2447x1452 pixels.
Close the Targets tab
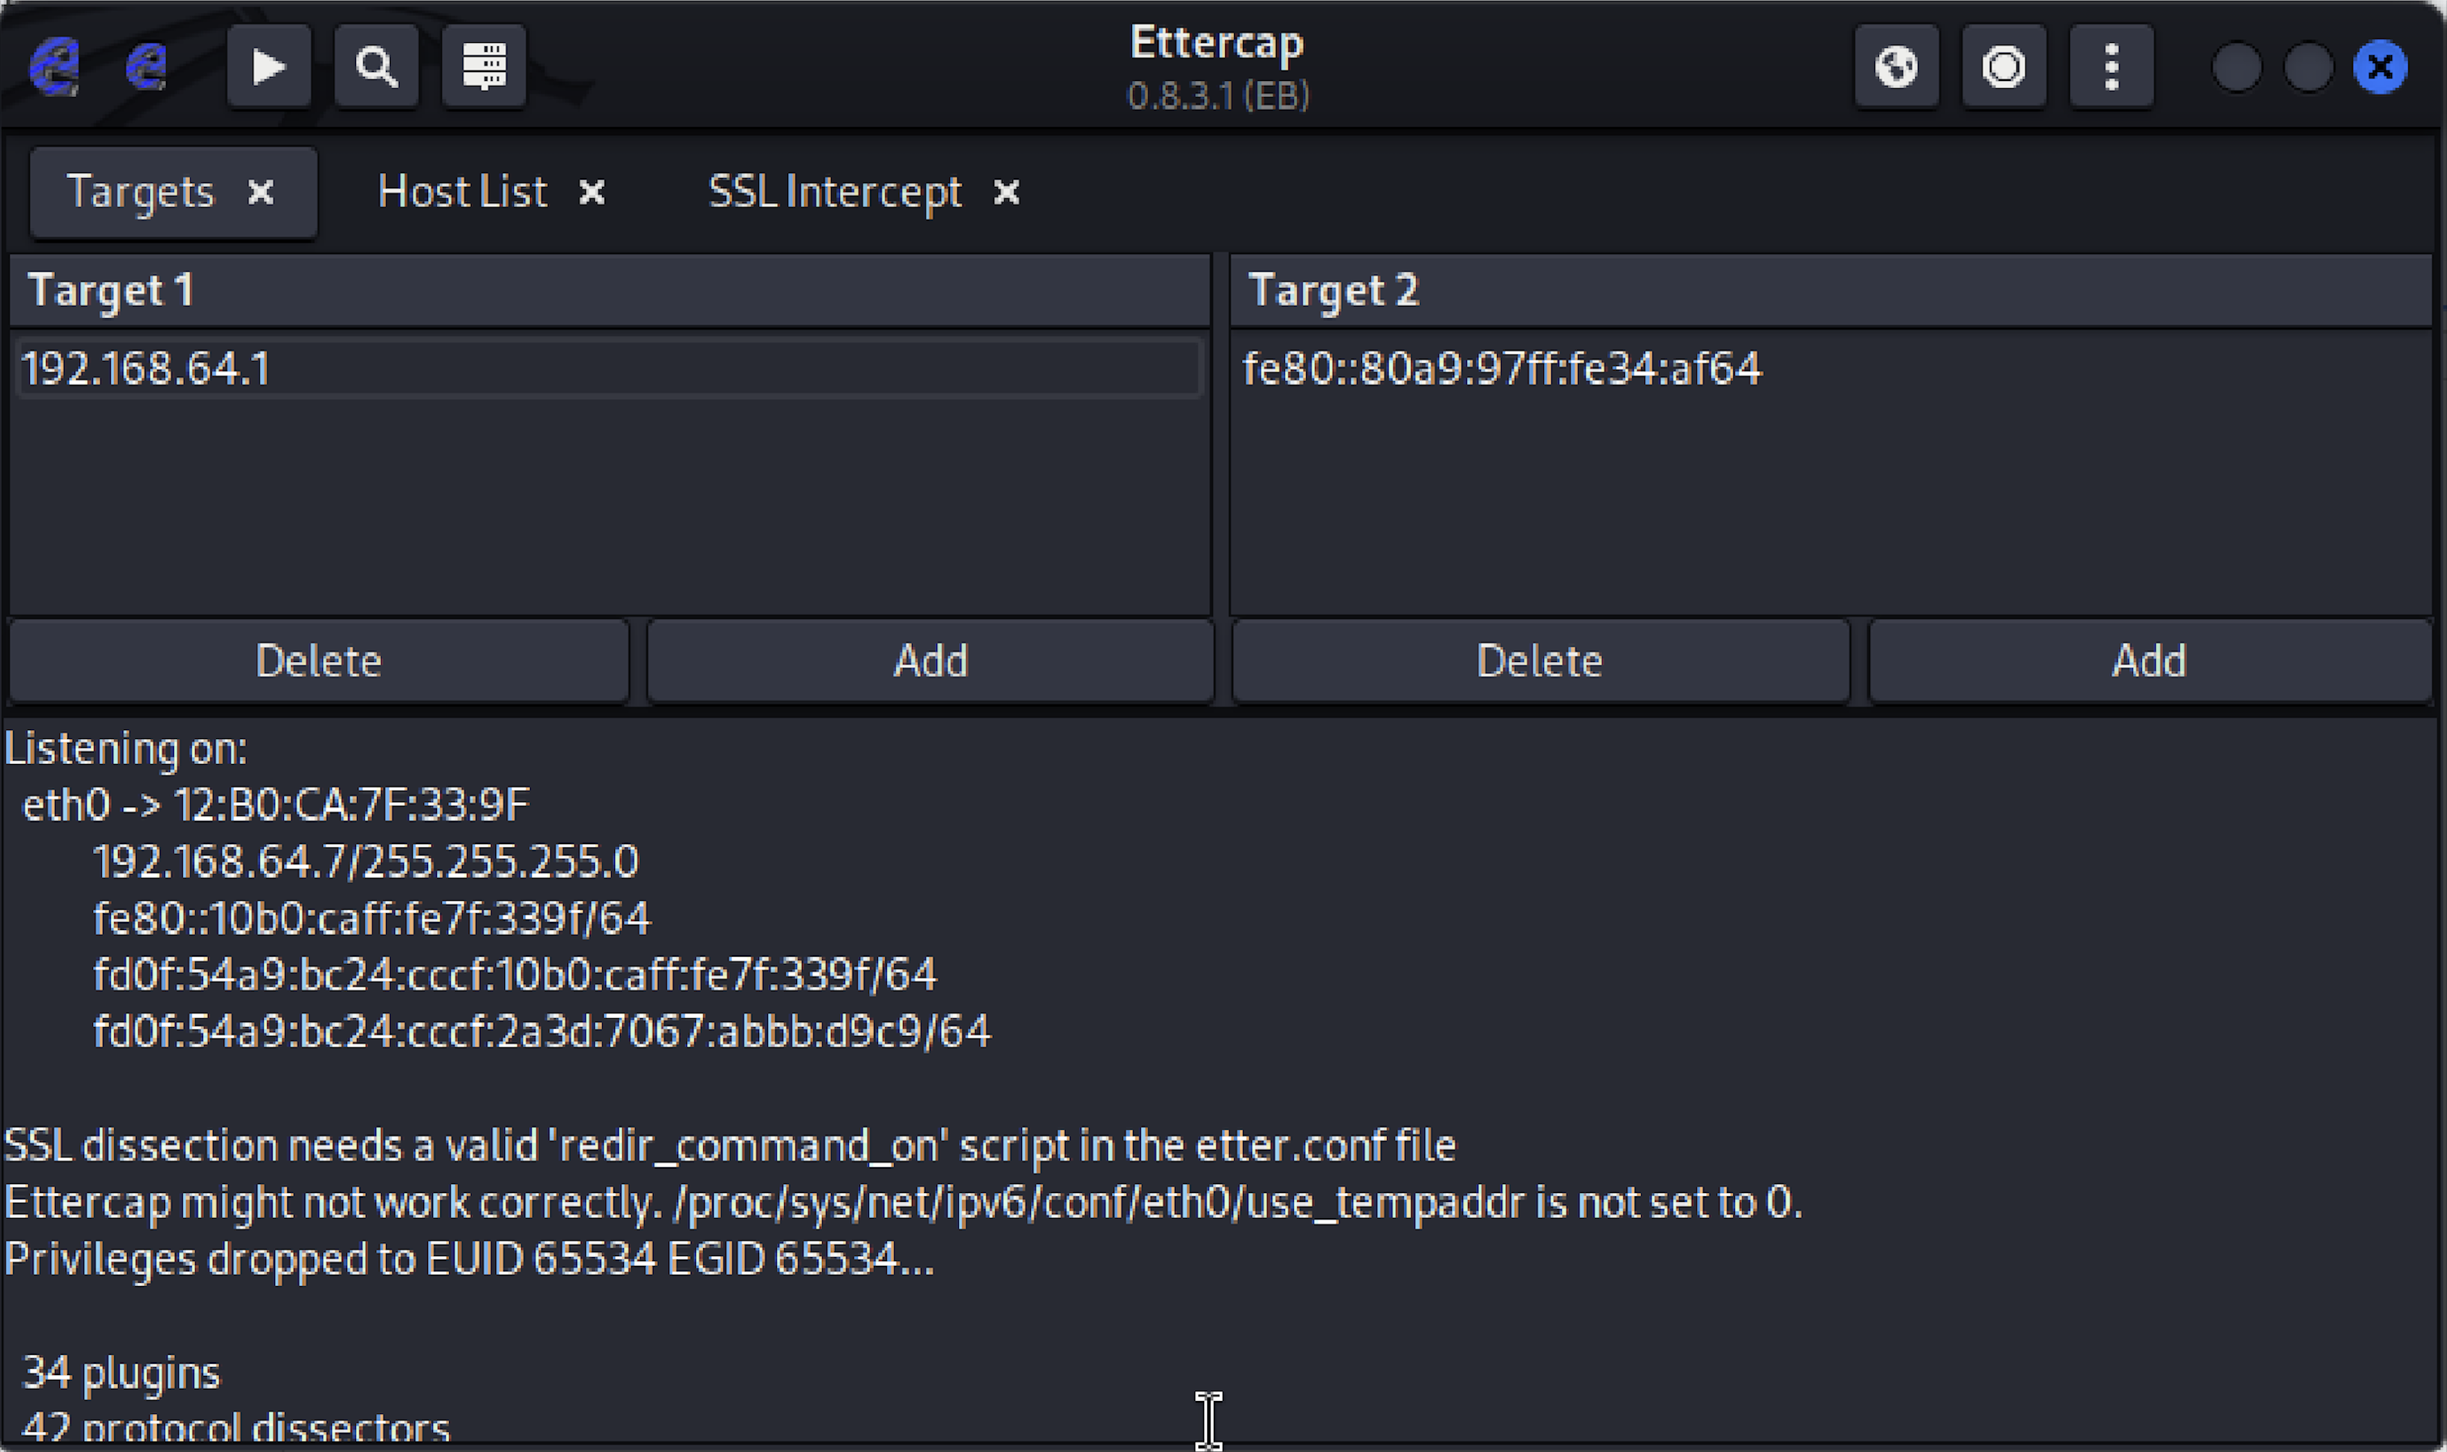coord(261,192)
